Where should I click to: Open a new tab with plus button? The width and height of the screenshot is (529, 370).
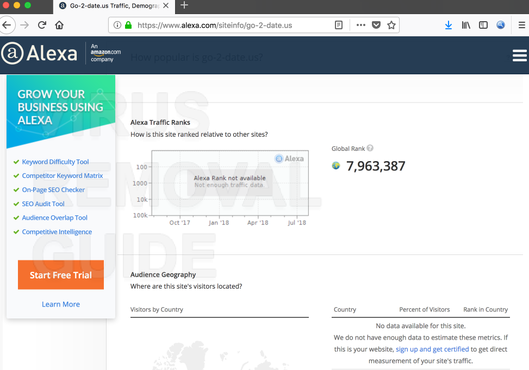[184, 5]
